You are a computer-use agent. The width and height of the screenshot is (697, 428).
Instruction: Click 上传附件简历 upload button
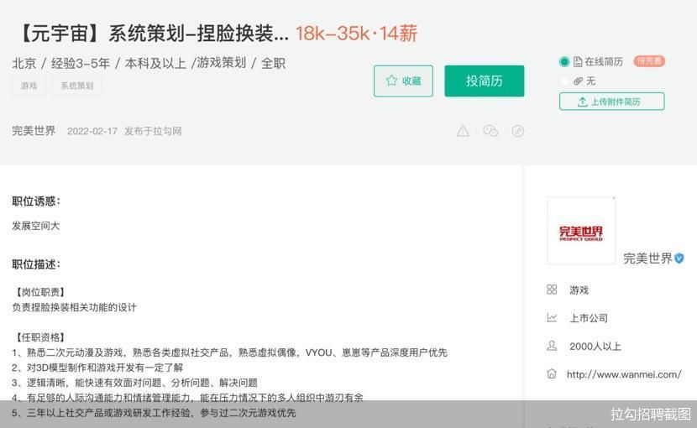tap(611, 102)
